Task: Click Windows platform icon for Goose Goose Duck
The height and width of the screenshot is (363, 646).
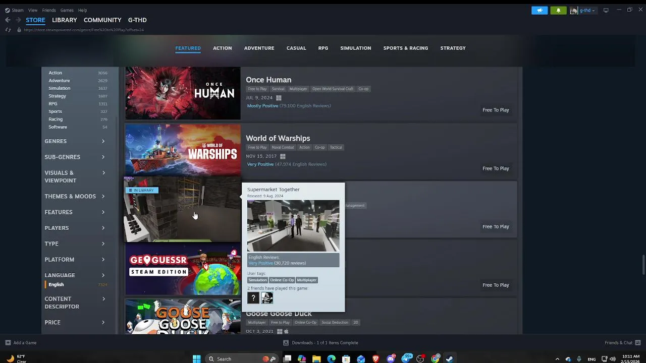Action: 280,331
